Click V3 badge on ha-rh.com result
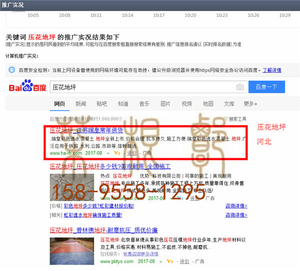The image size is (300, 271). (117, 153)
